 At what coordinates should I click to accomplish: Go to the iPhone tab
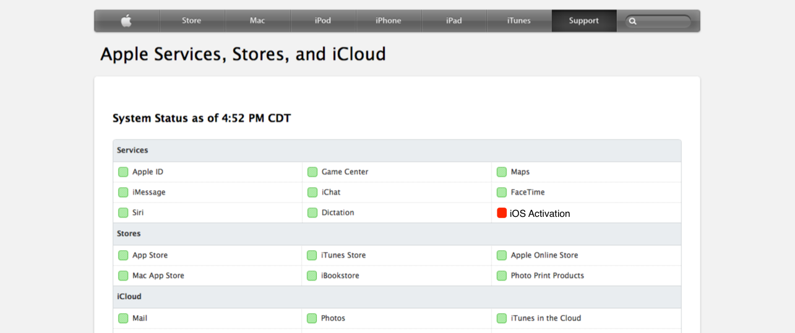click(x=389, y=21)
